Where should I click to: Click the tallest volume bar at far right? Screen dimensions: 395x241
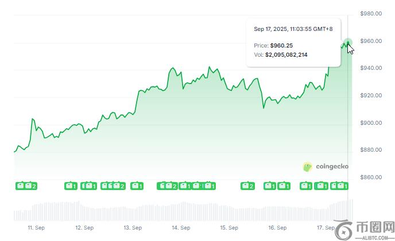tap(352, 210)
